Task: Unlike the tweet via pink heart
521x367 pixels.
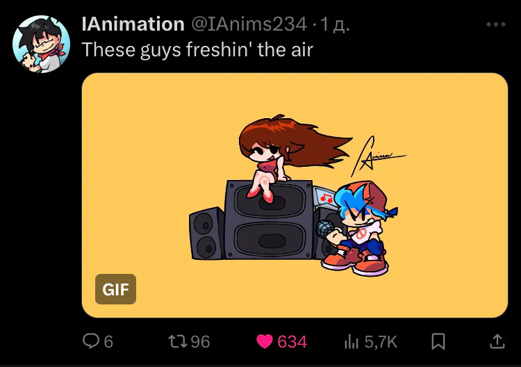Action: coord(265,341)
